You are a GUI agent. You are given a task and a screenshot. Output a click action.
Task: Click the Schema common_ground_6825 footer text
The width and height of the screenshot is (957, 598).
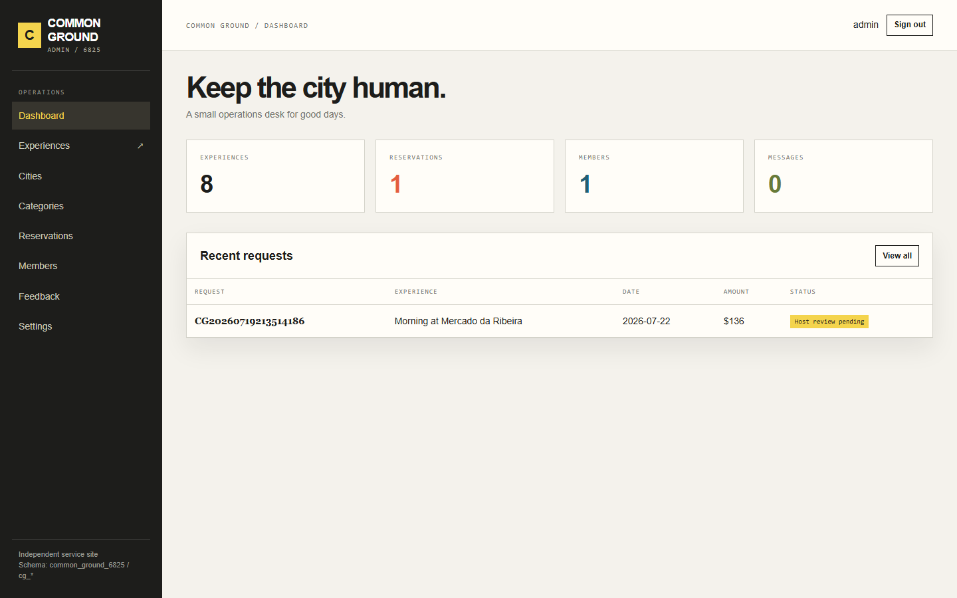(74, 570)
